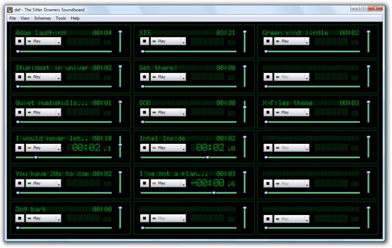Click stop icon for Green wing jingle
Viewport: 392px width, 248px height.
pyautogui.click(x=268, y=41)
